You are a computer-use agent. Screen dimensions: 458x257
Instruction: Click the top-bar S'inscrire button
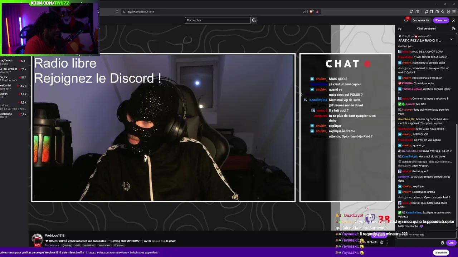click(441, 20)
